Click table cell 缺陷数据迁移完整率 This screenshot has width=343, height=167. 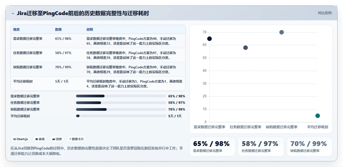(x=28, y=67)
